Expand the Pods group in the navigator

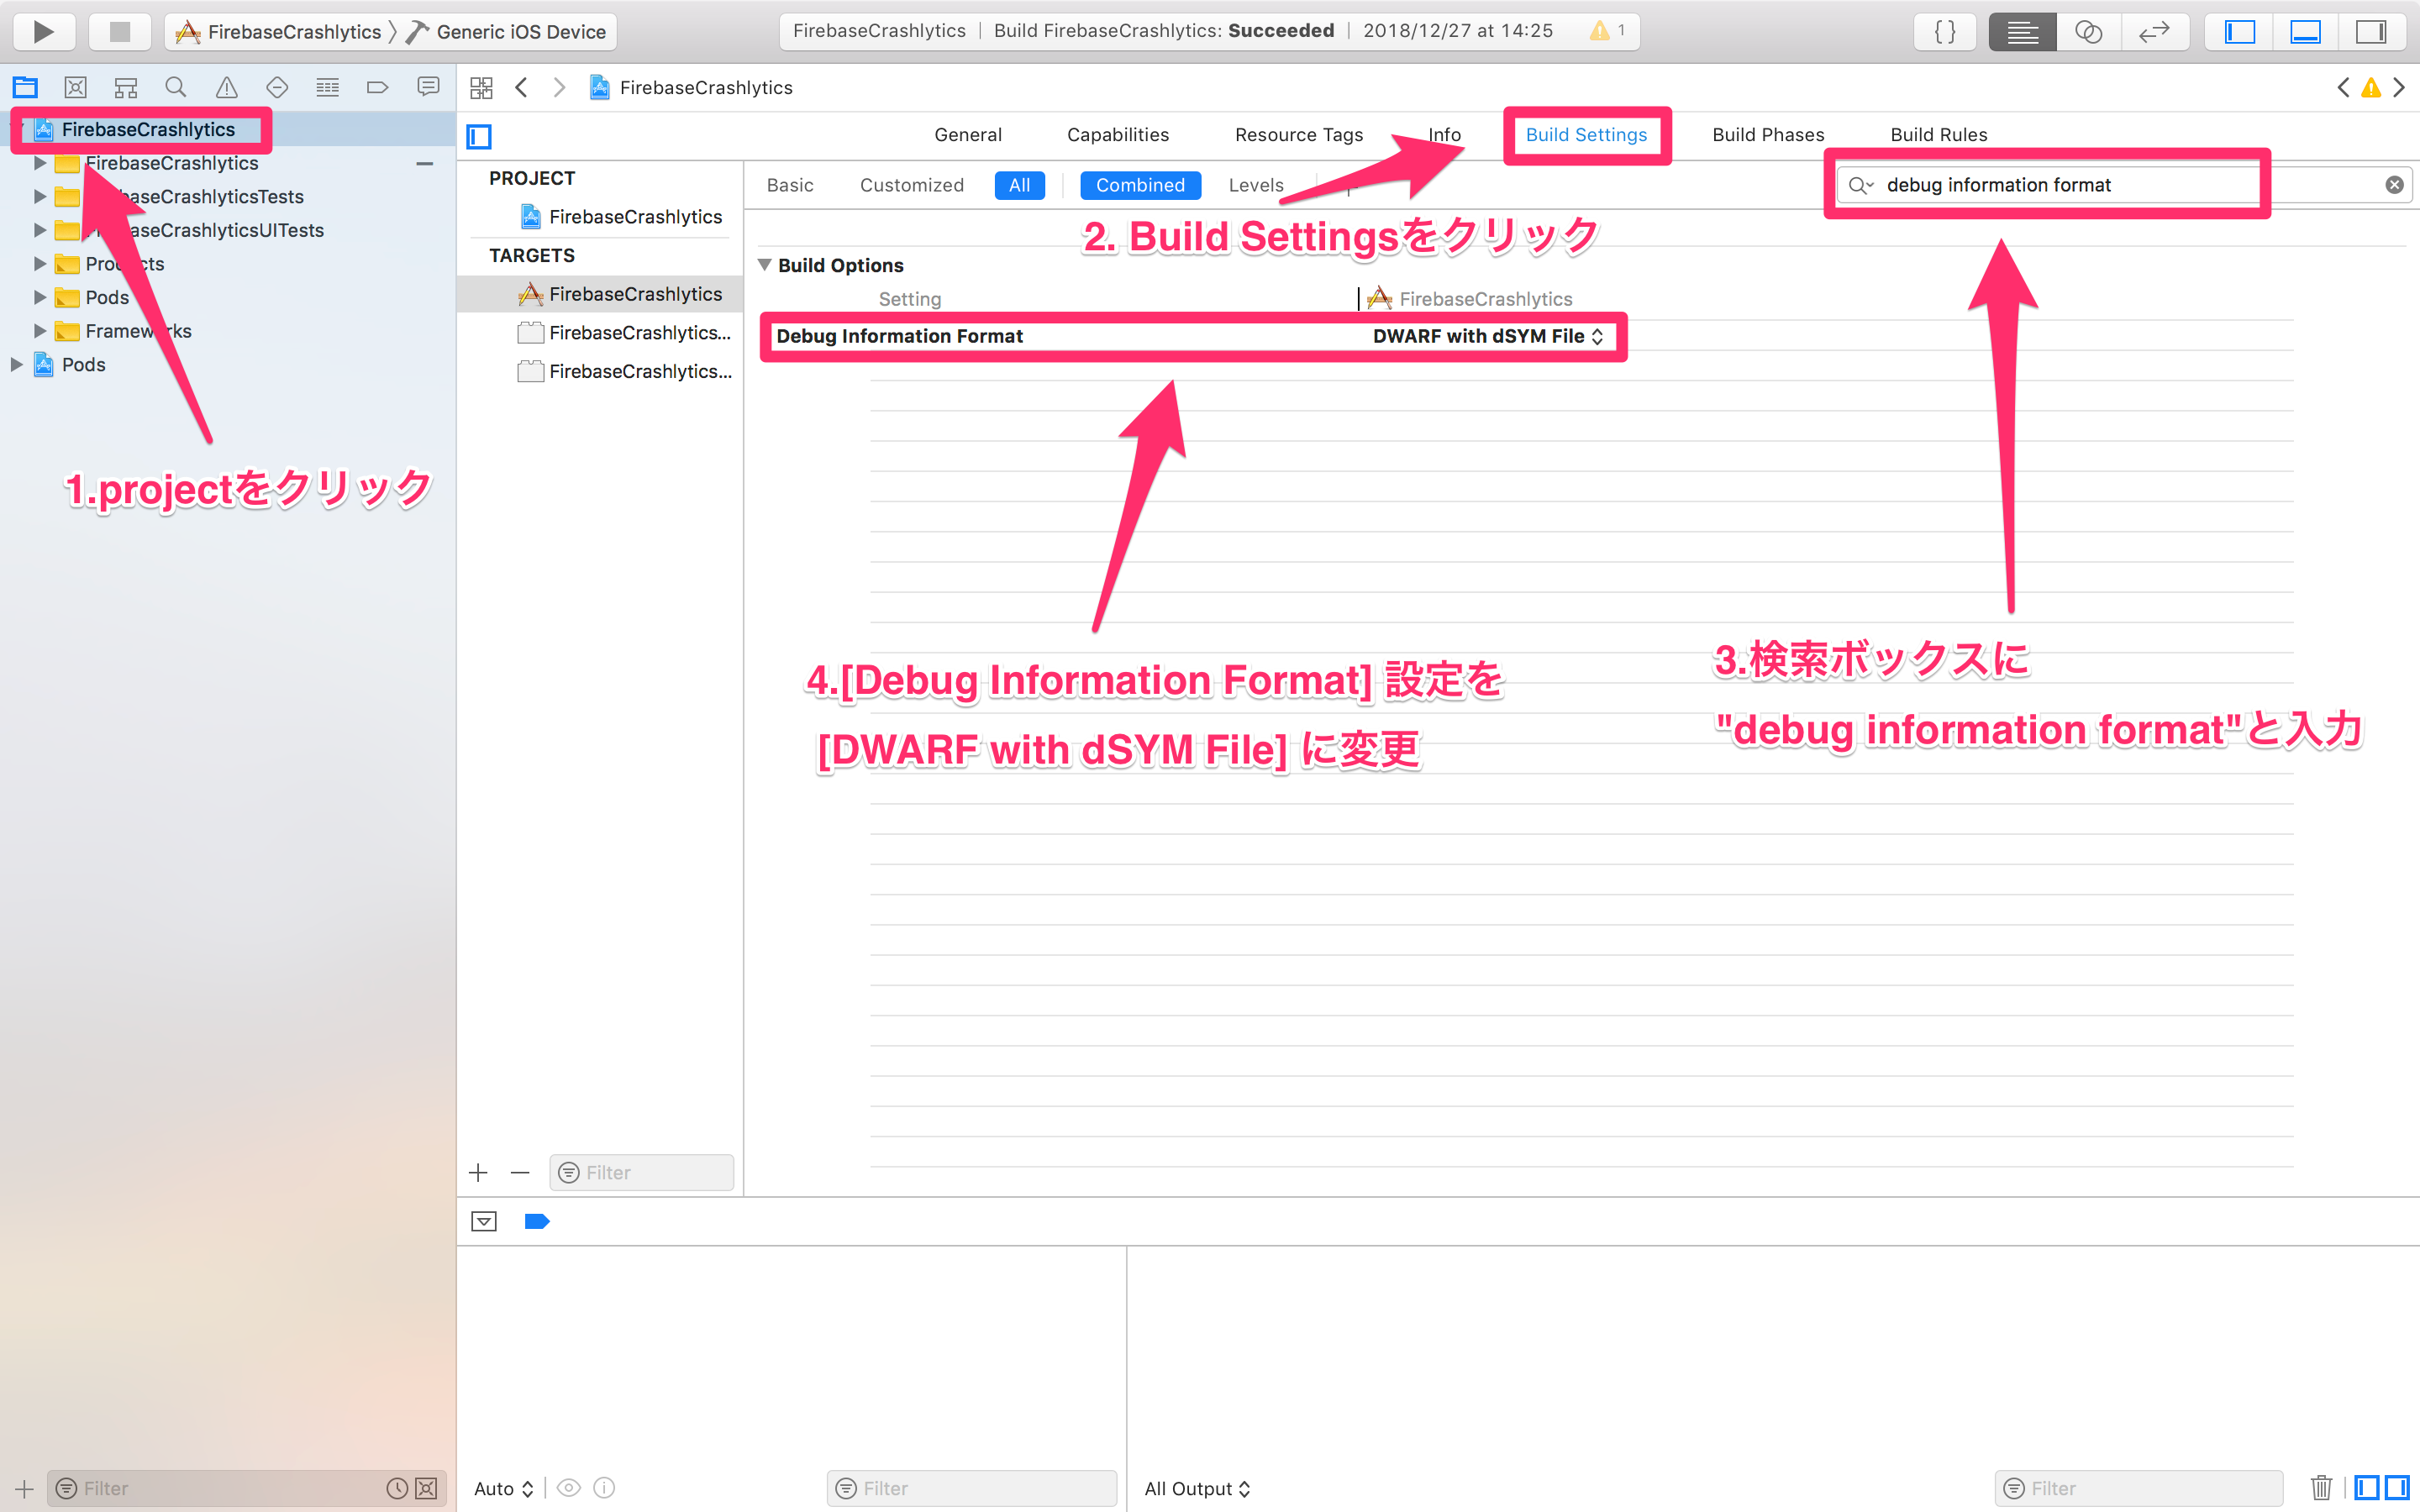pyautogui.click(x=40, y=297)
